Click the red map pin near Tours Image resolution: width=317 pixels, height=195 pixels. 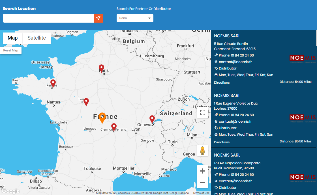(86, 102)
